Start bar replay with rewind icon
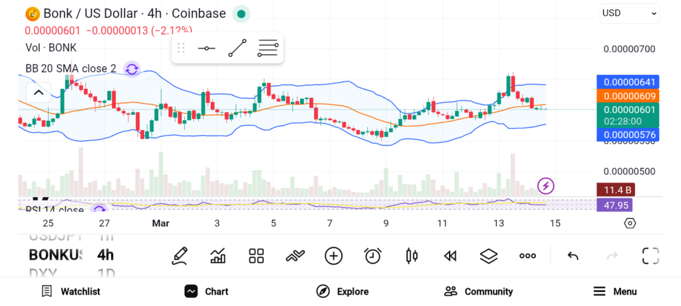Image resolution: width=681 pixels, height=306 pixels. point(450,256)
